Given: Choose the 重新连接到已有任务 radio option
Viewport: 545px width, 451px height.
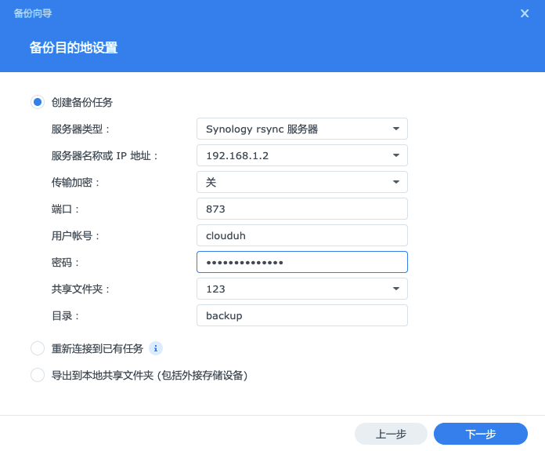Looking at the screenshot, I should tap(38, 348).
